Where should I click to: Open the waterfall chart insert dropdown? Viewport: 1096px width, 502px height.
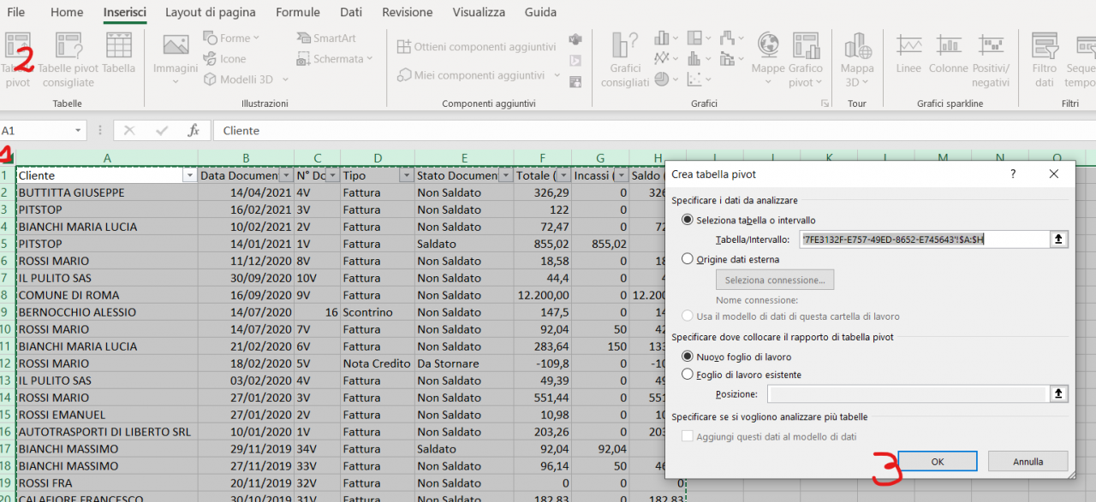pyautogui.click(x=731, y=38)
